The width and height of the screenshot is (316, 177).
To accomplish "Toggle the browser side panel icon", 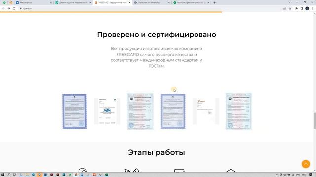I will (302, 9).
